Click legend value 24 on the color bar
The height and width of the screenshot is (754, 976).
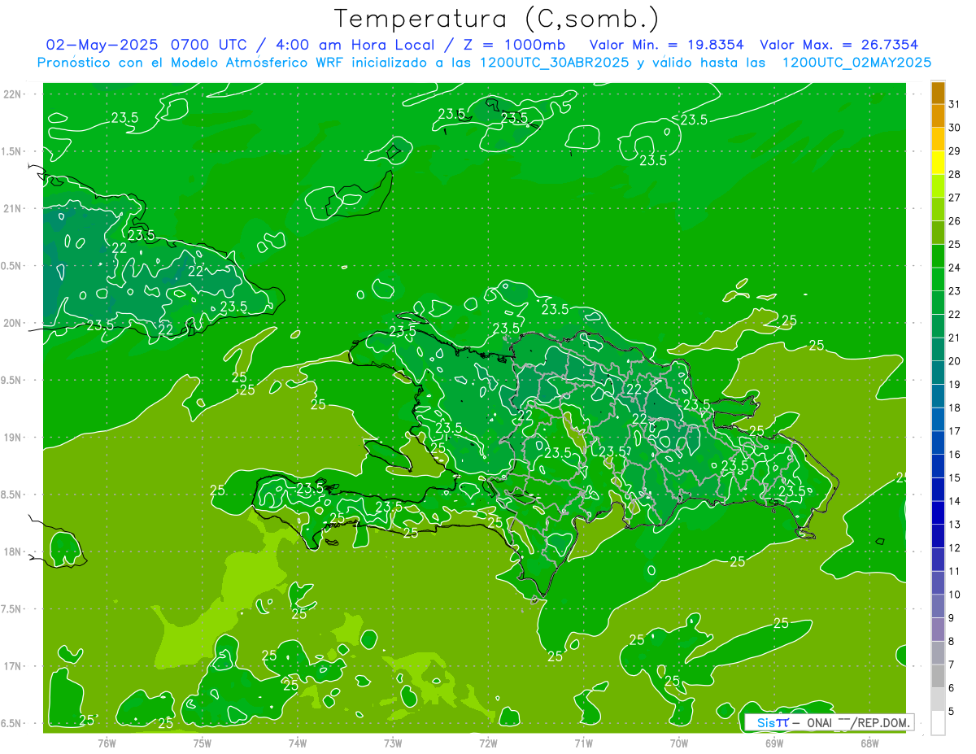tap(954, 268)
